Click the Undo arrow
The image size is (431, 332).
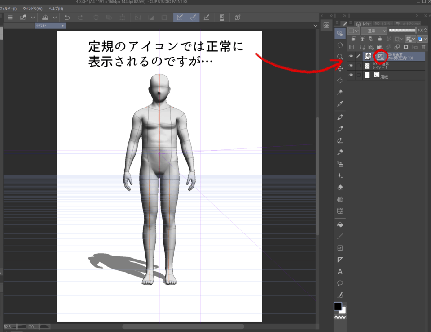pos(67,18)
